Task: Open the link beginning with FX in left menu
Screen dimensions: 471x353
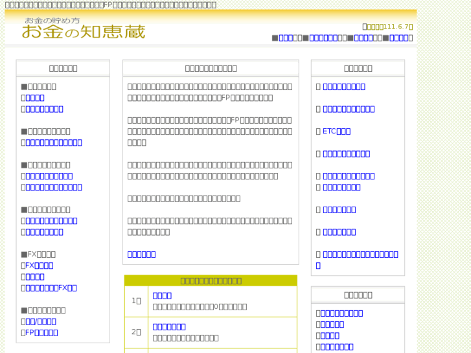Action: tap(40, 266)
